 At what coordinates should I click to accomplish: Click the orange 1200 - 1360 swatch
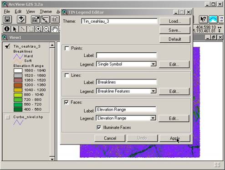pyautogui.click(x=18, y=85)
